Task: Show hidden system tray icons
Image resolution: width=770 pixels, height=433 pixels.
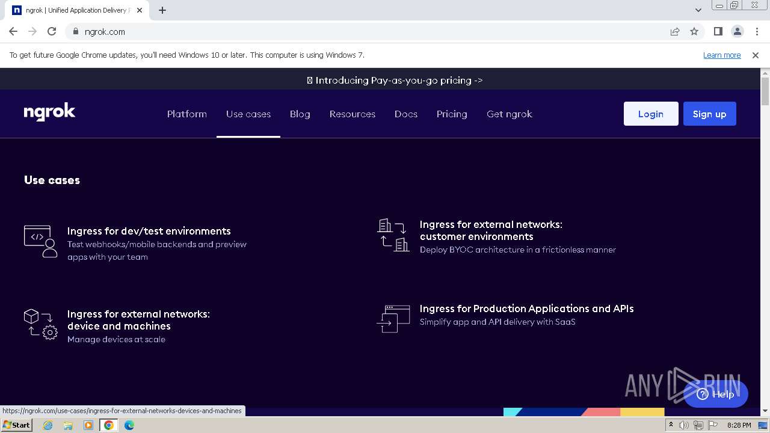Action: (x=671, y=425)
